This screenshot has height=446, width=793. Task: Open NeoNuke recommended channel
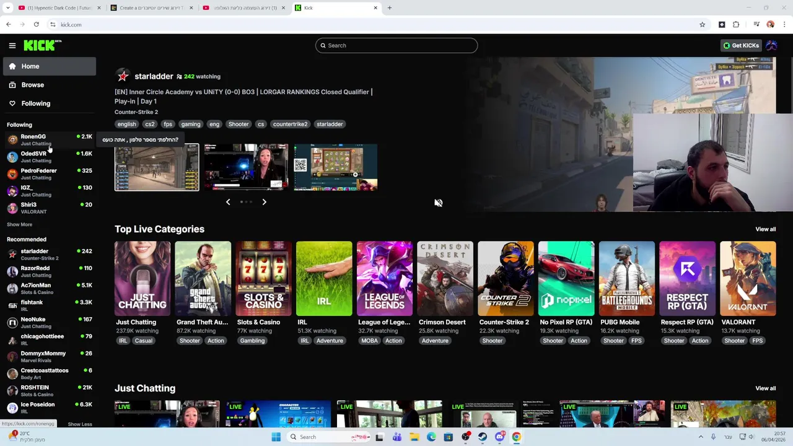[x=49, y=322]
